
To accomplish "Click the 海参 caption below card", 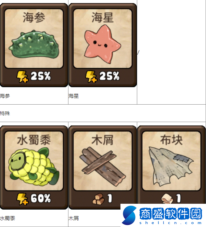I will 5,96.
